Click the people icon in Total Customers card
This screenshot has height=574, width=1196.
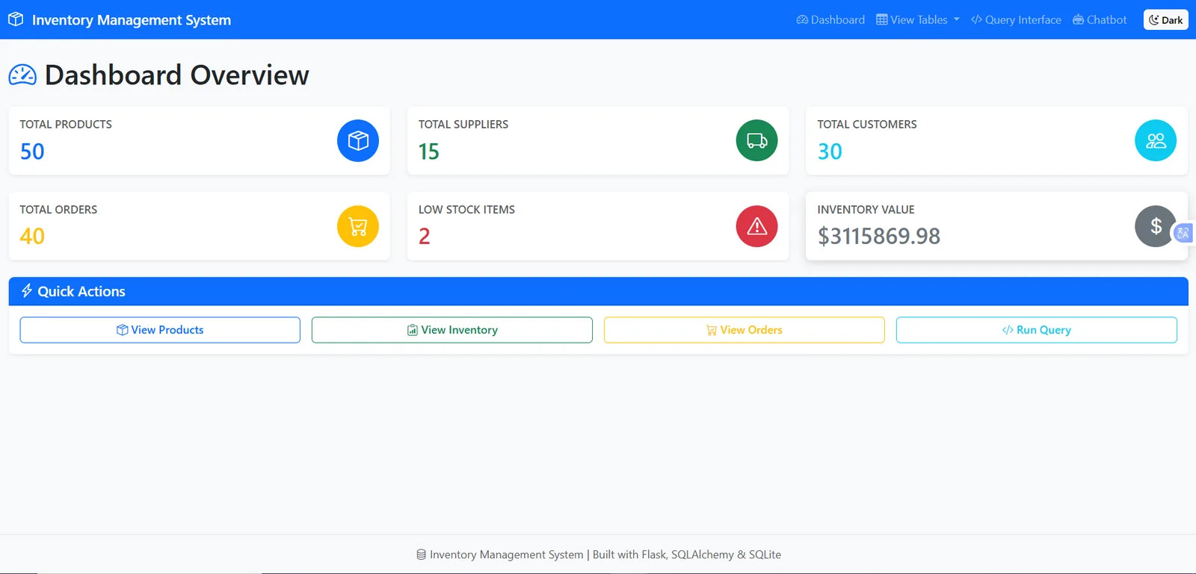(1156, 140)
